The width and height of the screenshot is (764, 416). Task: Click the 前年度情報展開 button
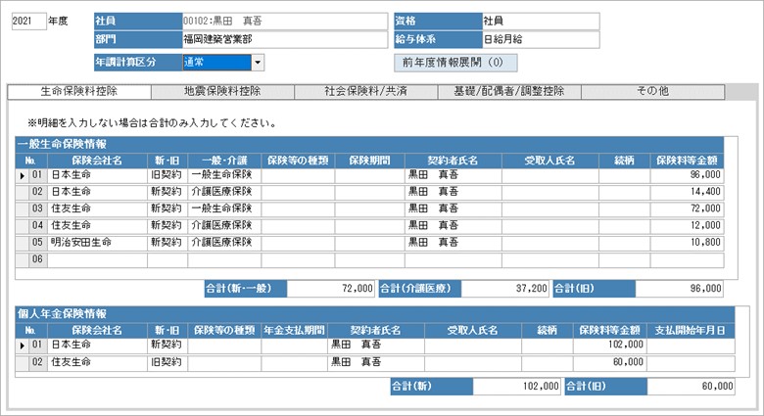[x=454, y=63]
